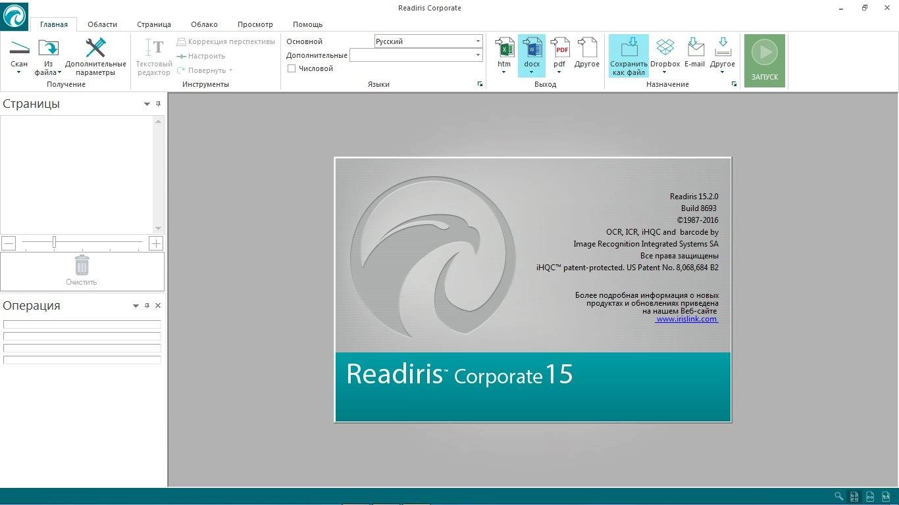Switch to the Помощь tab

pyautogui.click(x=307, y=24)
